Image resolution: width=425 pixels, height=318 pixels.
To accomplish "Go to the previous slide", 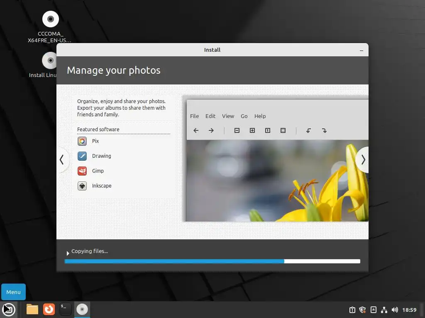I will (62, 159).
